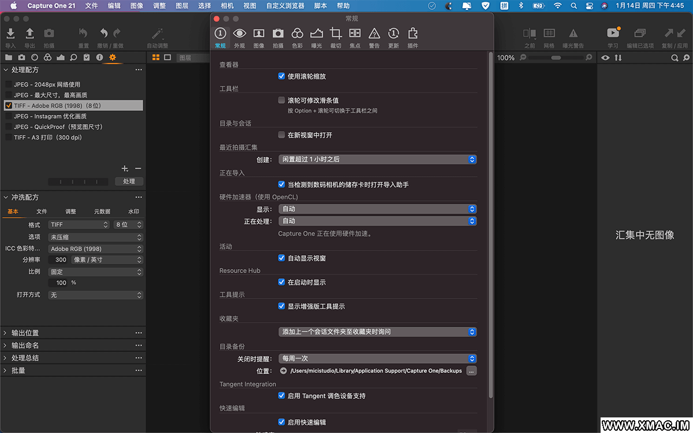693x433 pixels.
Task: Add a new process recipe with plus icon
Action: [125, 169]
